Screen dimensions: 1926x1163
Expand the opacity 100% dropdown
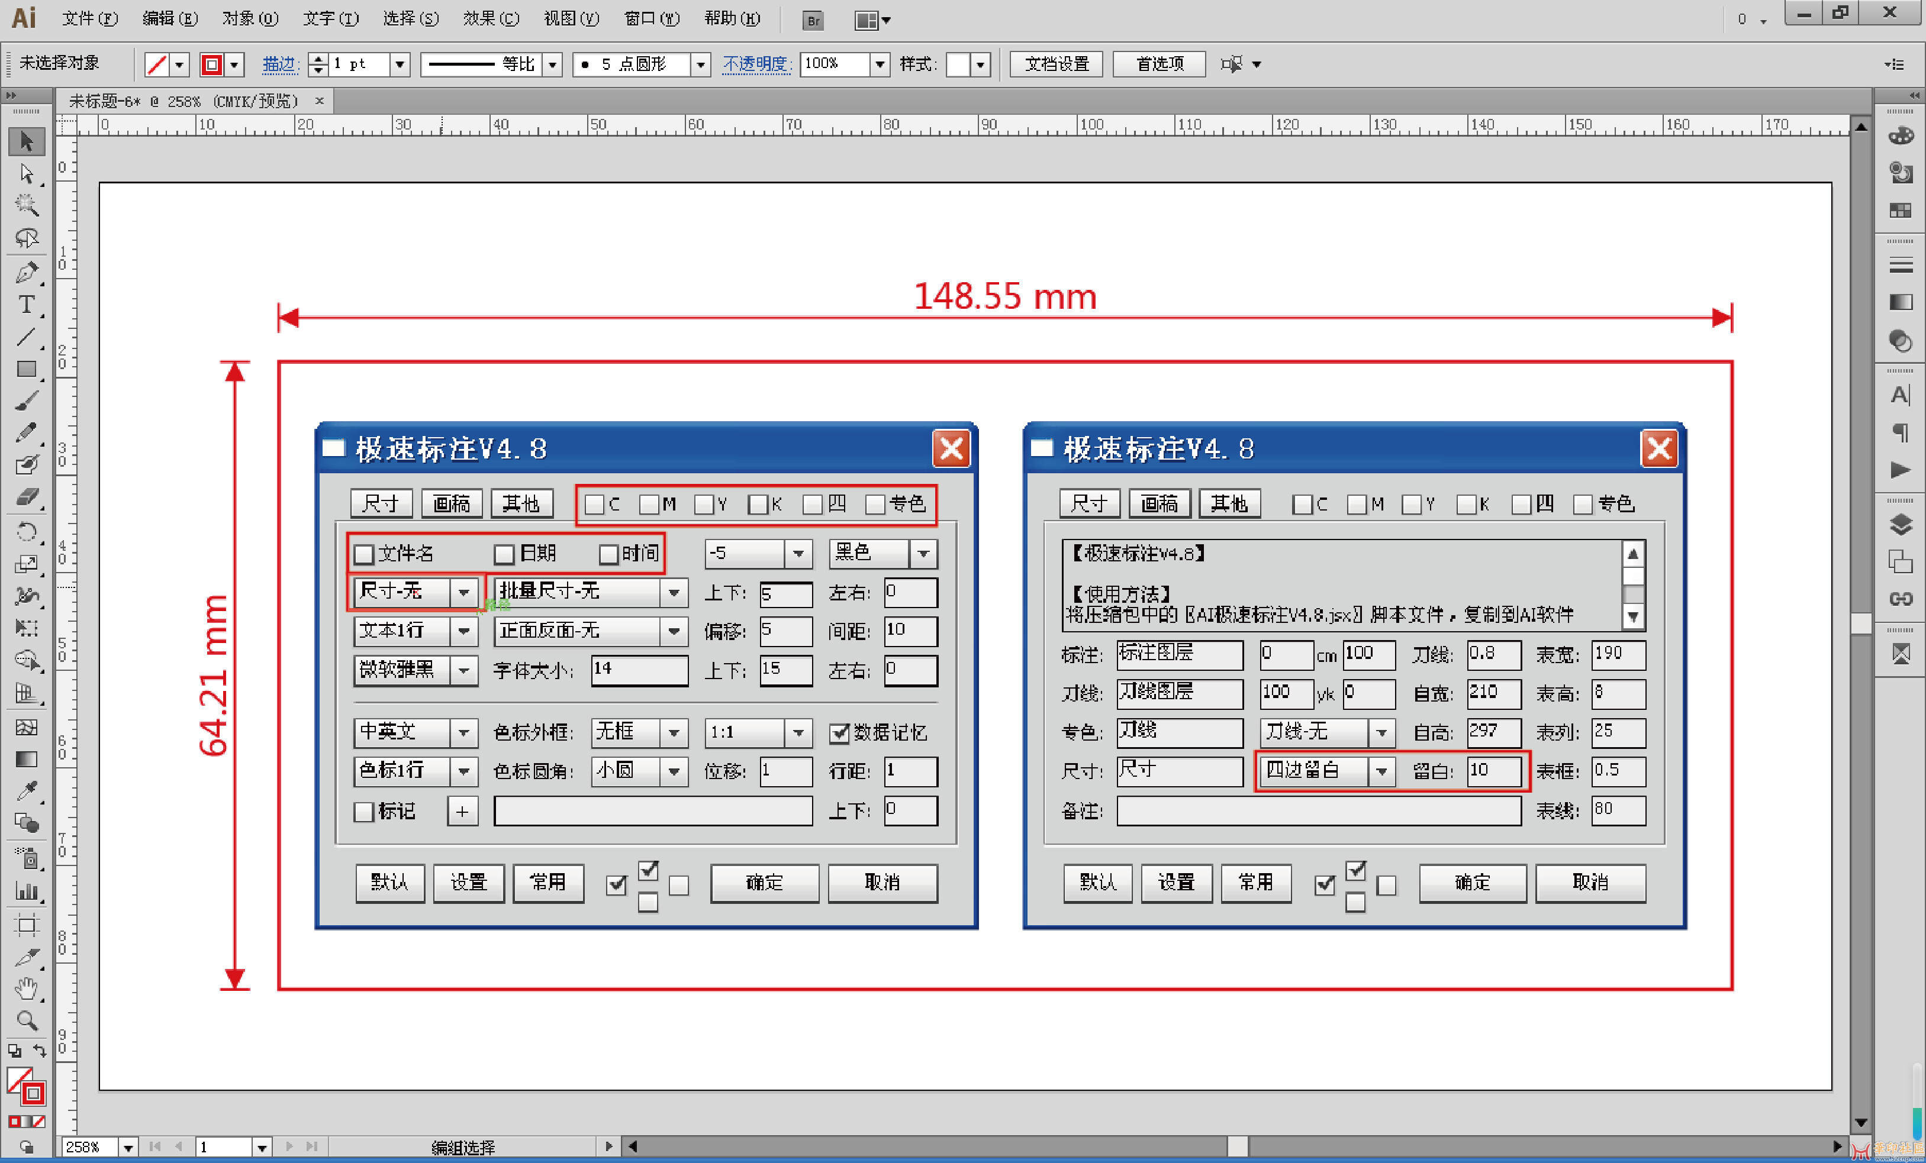(880, 64)
